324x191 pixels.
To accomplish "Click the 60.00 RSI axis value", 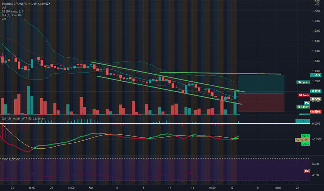I will click(x=315, y=164).
